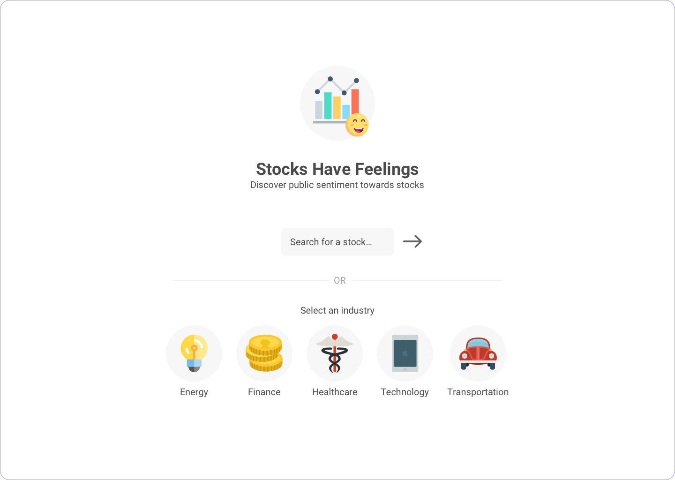Click the line graph dots atop logo
This screenshot has height=480, width=675.
coord(337,85)
